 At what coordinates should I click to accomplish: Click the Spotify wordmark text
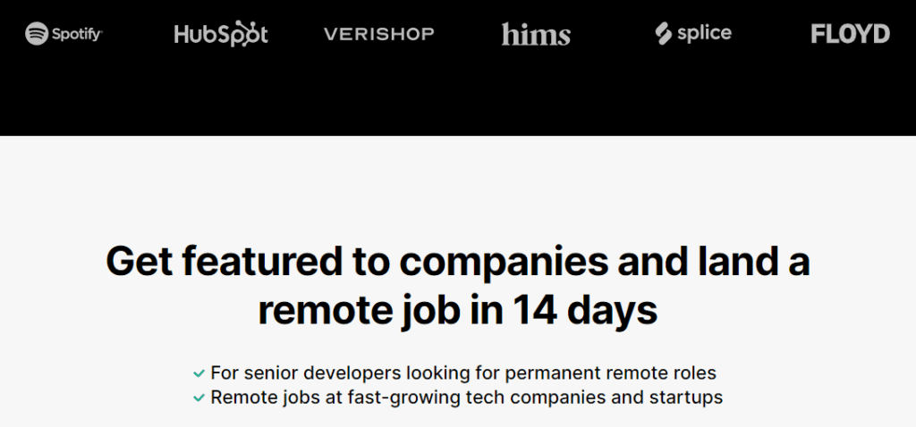pyautogui.click(x=77, y=35)
